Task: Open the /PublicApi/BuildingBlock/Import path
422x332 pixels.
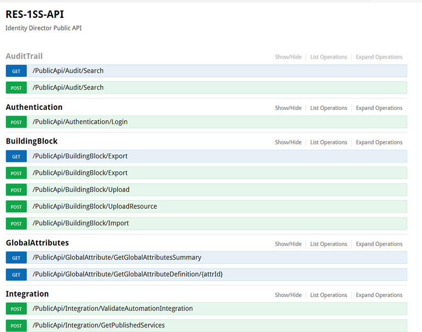Action: click(x=81, y=223)
